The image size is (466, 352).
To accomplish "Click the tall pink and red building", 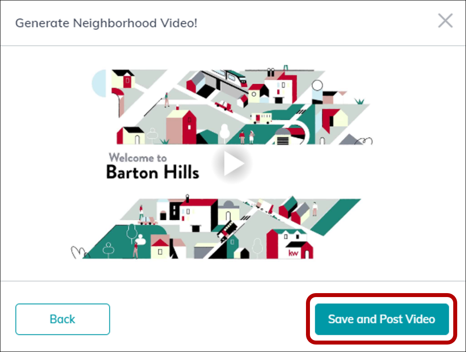I will click(x=181, y=127).
